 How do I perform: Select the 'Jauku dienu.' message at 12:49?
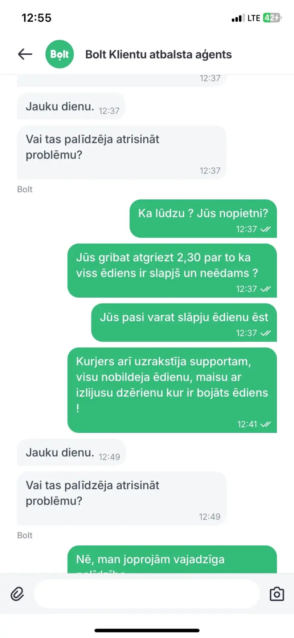click(72, 452)
